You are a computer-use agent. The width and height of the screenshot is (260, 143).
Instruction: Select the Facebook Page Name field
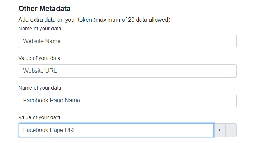tap(127, 101)
